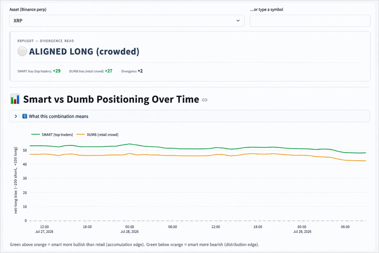Click the blue info icon beside "What this combination means"
Screen dimensions: 379x253
tap(25, 116)
